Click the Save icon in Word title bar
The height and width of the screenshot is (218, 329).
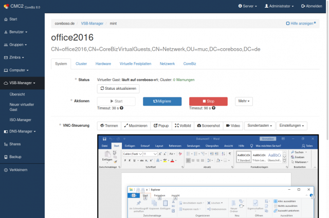104,139
